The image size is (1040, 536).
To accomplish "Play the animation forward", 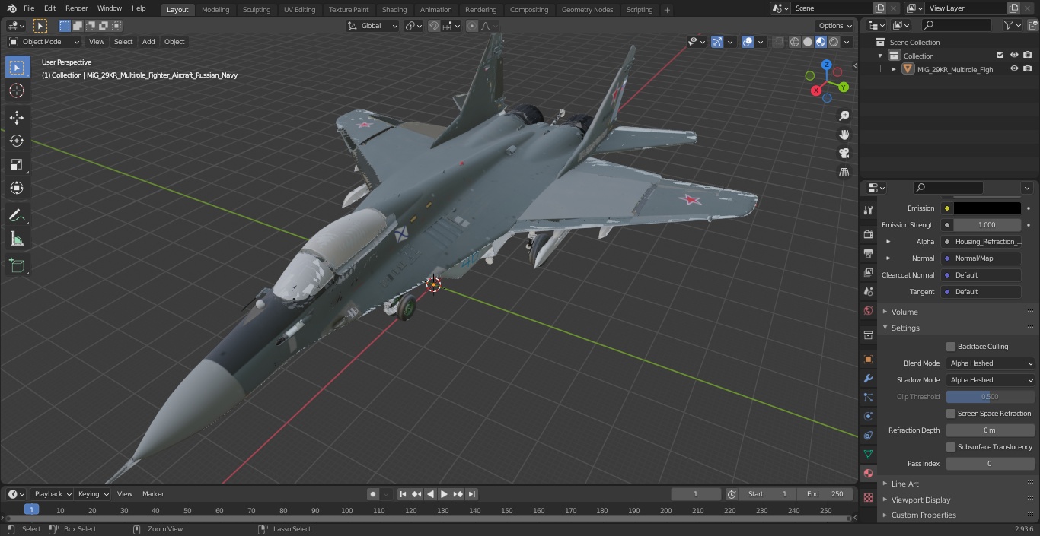I will (444, 494).
